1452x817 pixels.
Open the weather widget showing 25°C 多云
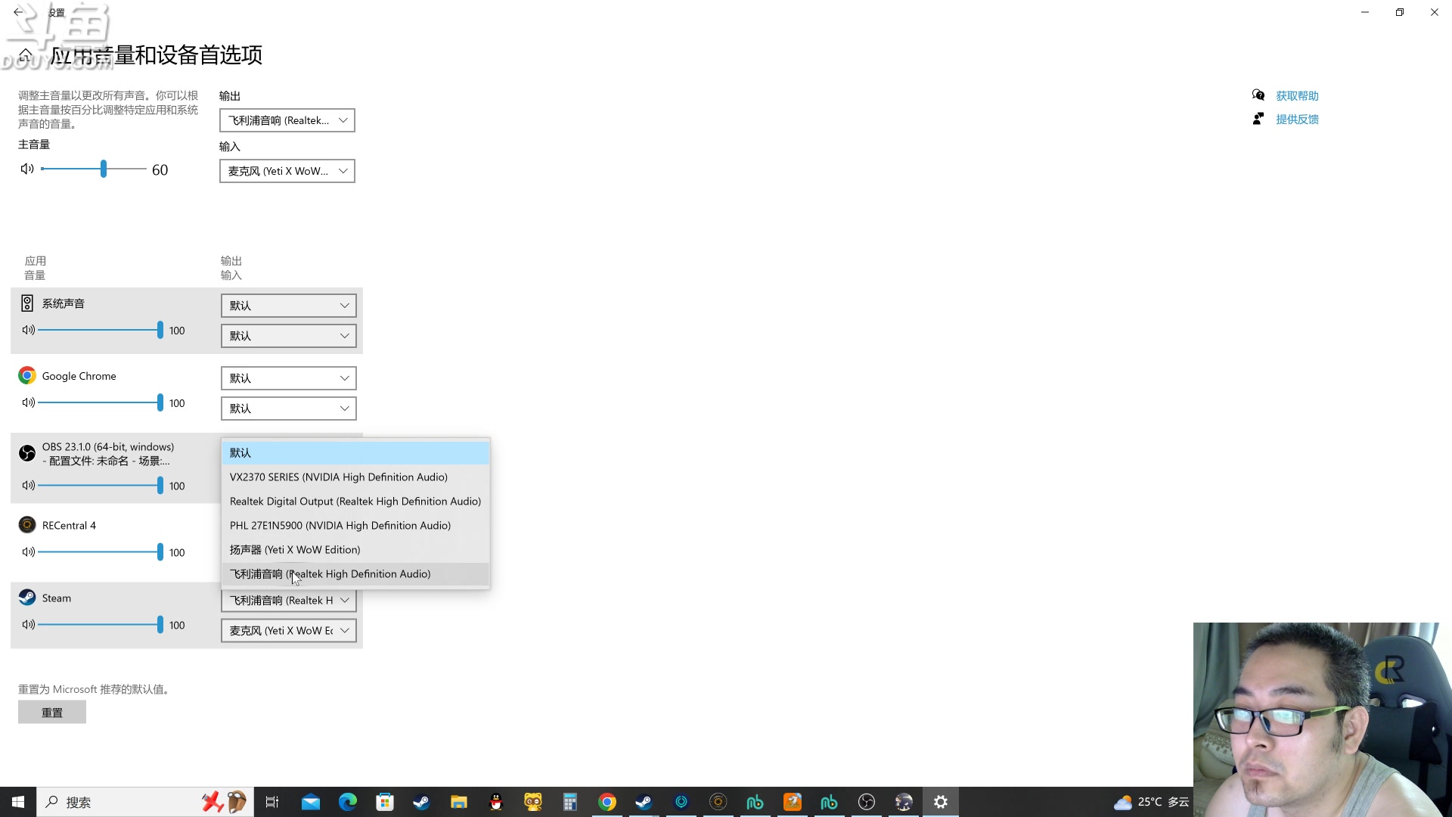(x=1152, y=802)
